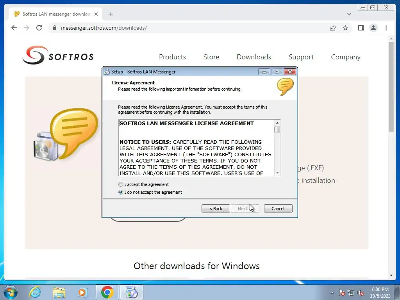This screenshot has height=300, width=400.
Task: Click the network tray icon
Action: pos(351,293)
